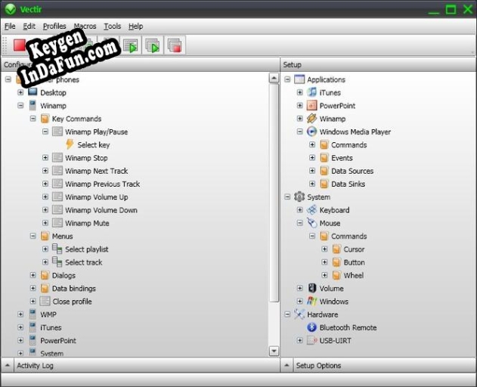Click the PowerPoint icon under Applications
This screenshot has width=477, height=387.
311,105
